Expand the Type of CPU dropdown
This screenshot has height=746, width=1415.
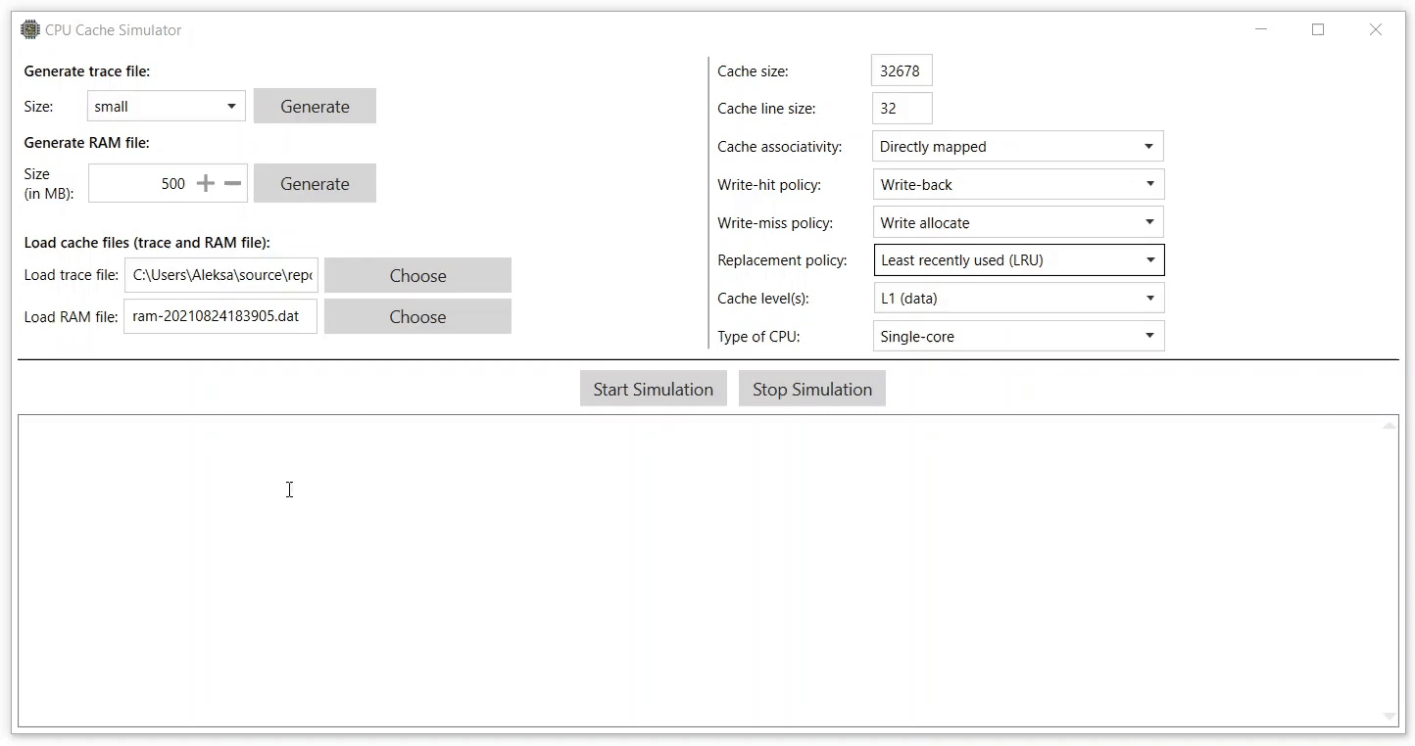[1018, 336]
